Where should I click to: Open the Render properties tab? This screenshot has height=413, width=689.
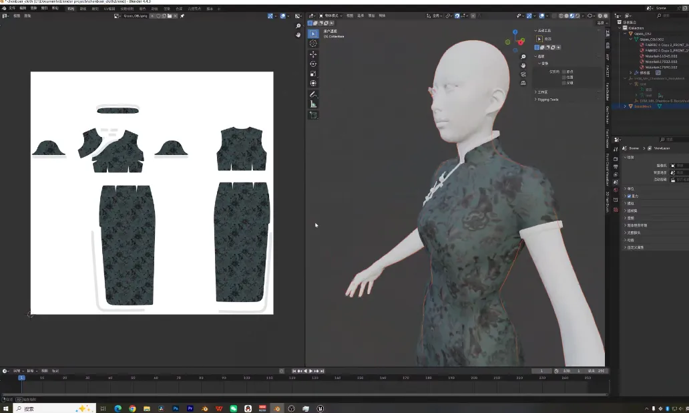616,159
